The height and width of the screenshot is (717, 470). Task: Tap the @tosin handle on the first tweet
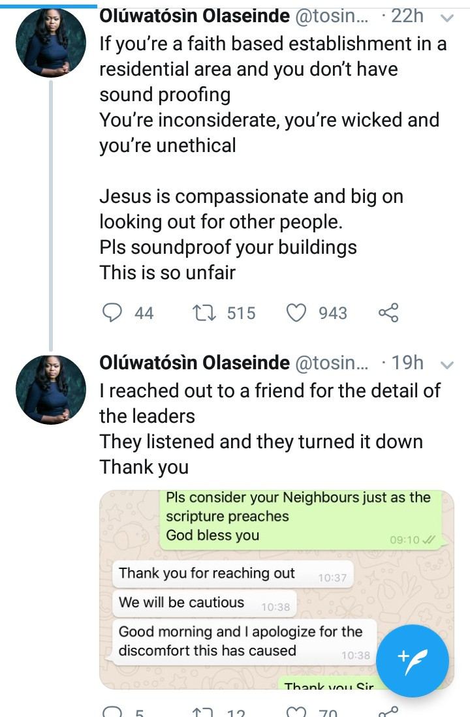[332, 16]
